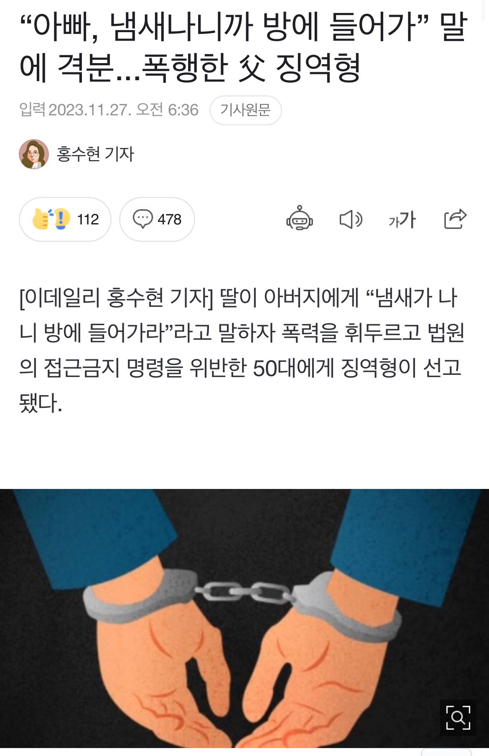489x756 pixels.
Task: Click the first paragraph of the article
Action: point(242,350)
